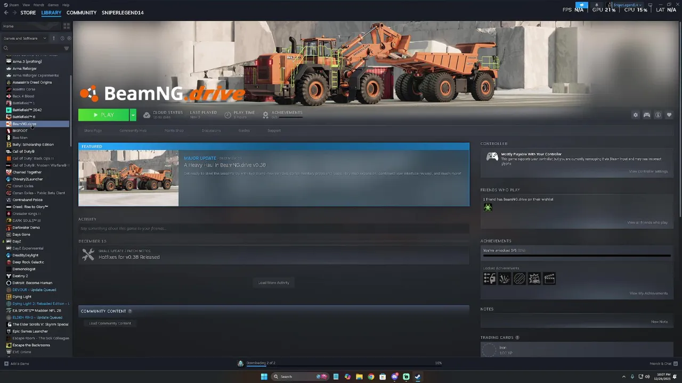
Task: Select Assassin's Creed Origins in the library list
Action: tap(32, 82)
